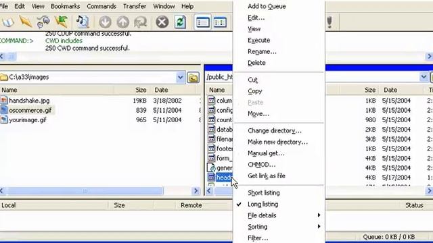
Task: Switch to short listing view icon
Action: 203,22
